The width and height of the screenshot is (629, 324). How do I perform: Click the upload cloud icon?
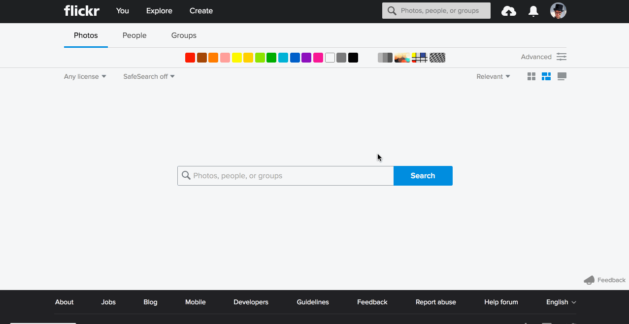(508, 11)
